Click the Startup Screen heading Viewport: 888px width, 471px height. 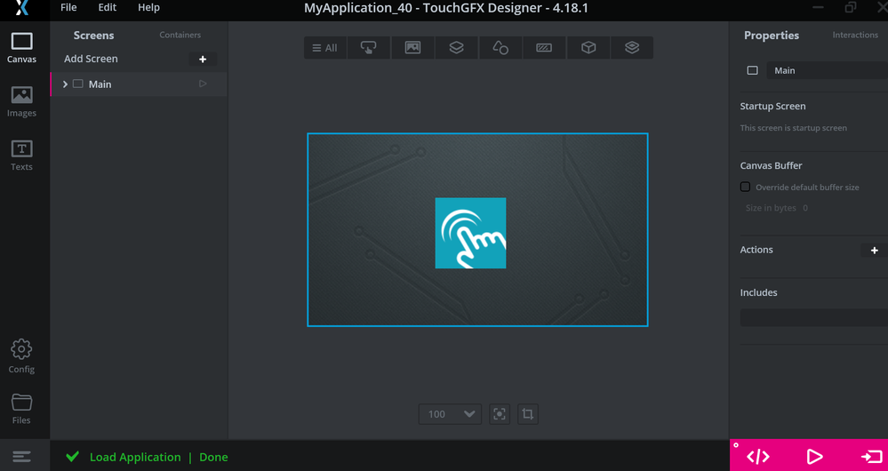[772, 107]
